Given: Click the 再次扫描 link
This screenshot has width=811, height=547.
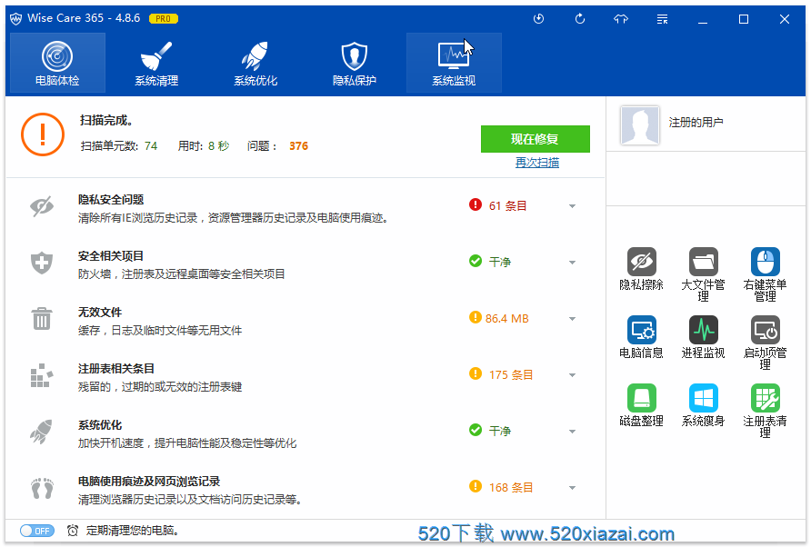Looking at the screenshot, I should 536,163.
